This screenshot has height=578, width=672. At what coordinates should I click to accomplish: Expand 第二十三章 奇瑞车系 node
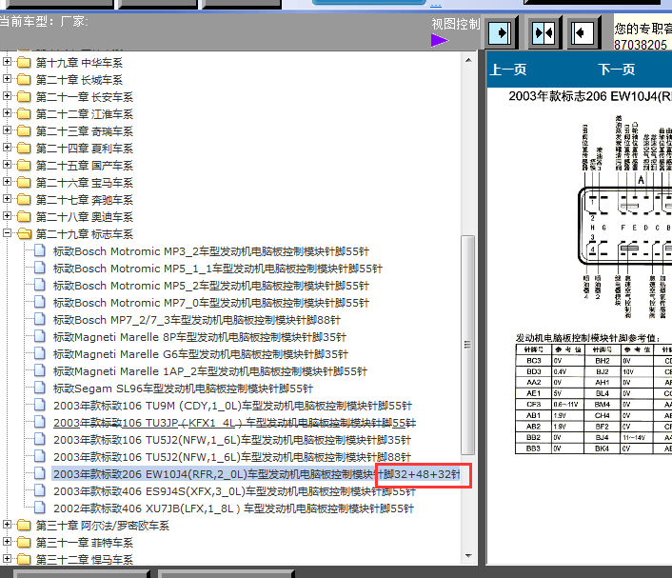[x=7, y=130]
